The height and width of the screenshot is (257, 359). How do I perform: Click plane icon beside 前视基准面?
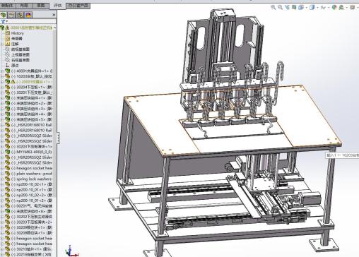click(7, 49)
